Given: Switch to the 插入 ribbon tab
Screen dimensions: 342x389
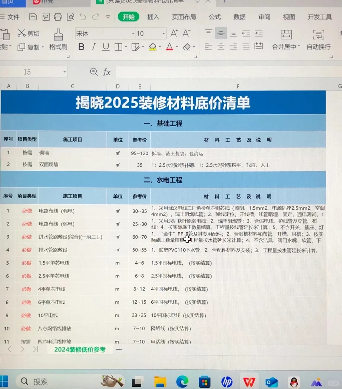Looking at the screenshot, I should tap(153, 17).
